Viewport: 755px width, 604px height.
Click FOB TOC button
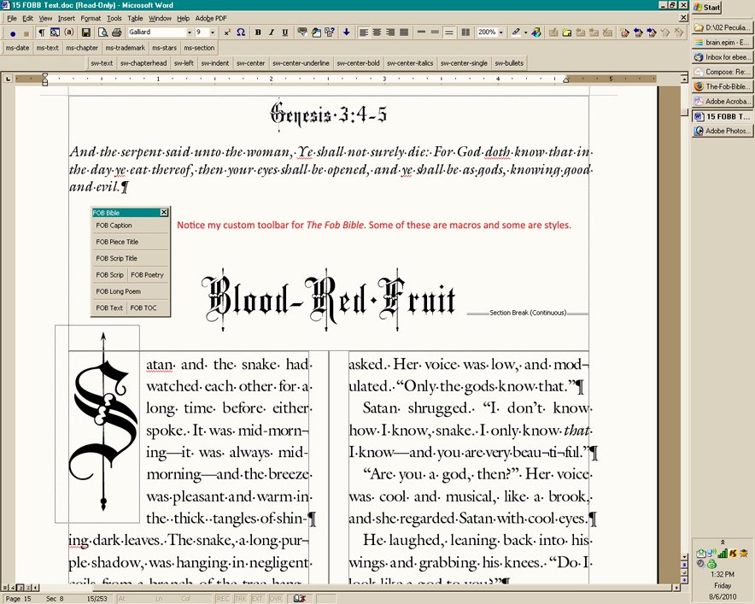click(143, 308)
